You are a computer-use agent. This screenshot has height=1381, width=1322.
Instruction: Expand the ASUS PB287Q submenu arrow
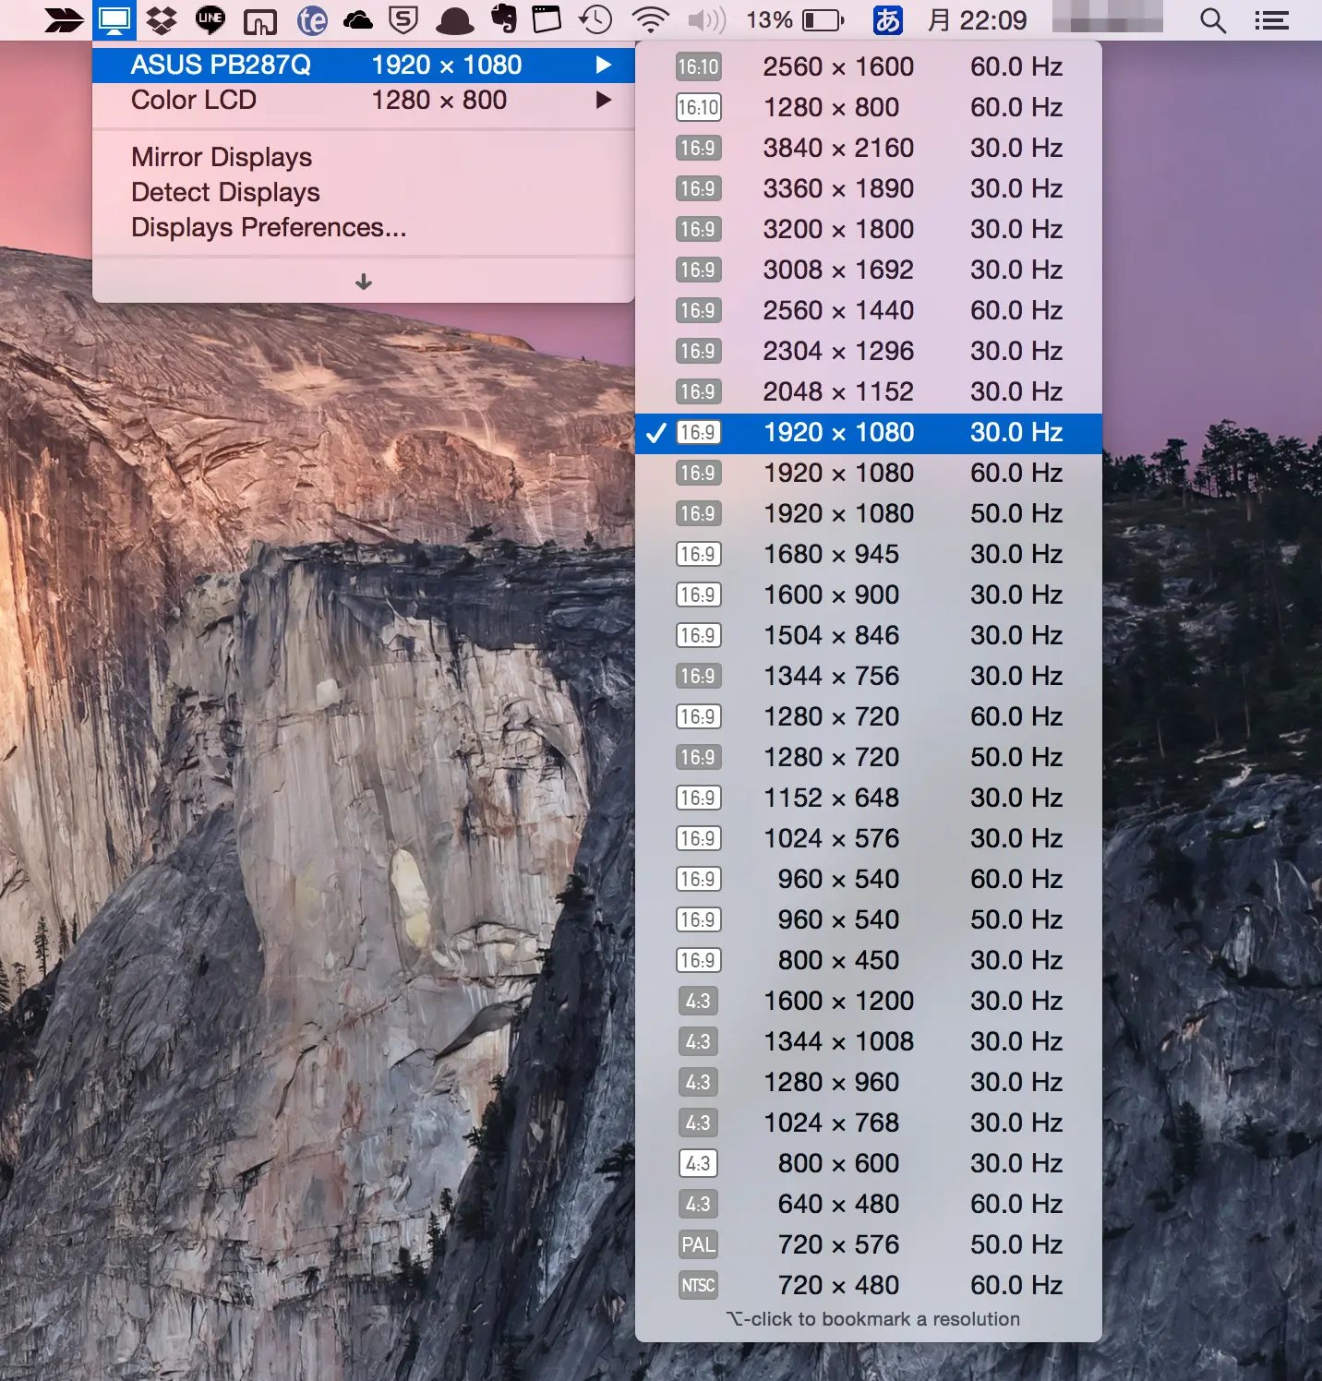point(604,65)
